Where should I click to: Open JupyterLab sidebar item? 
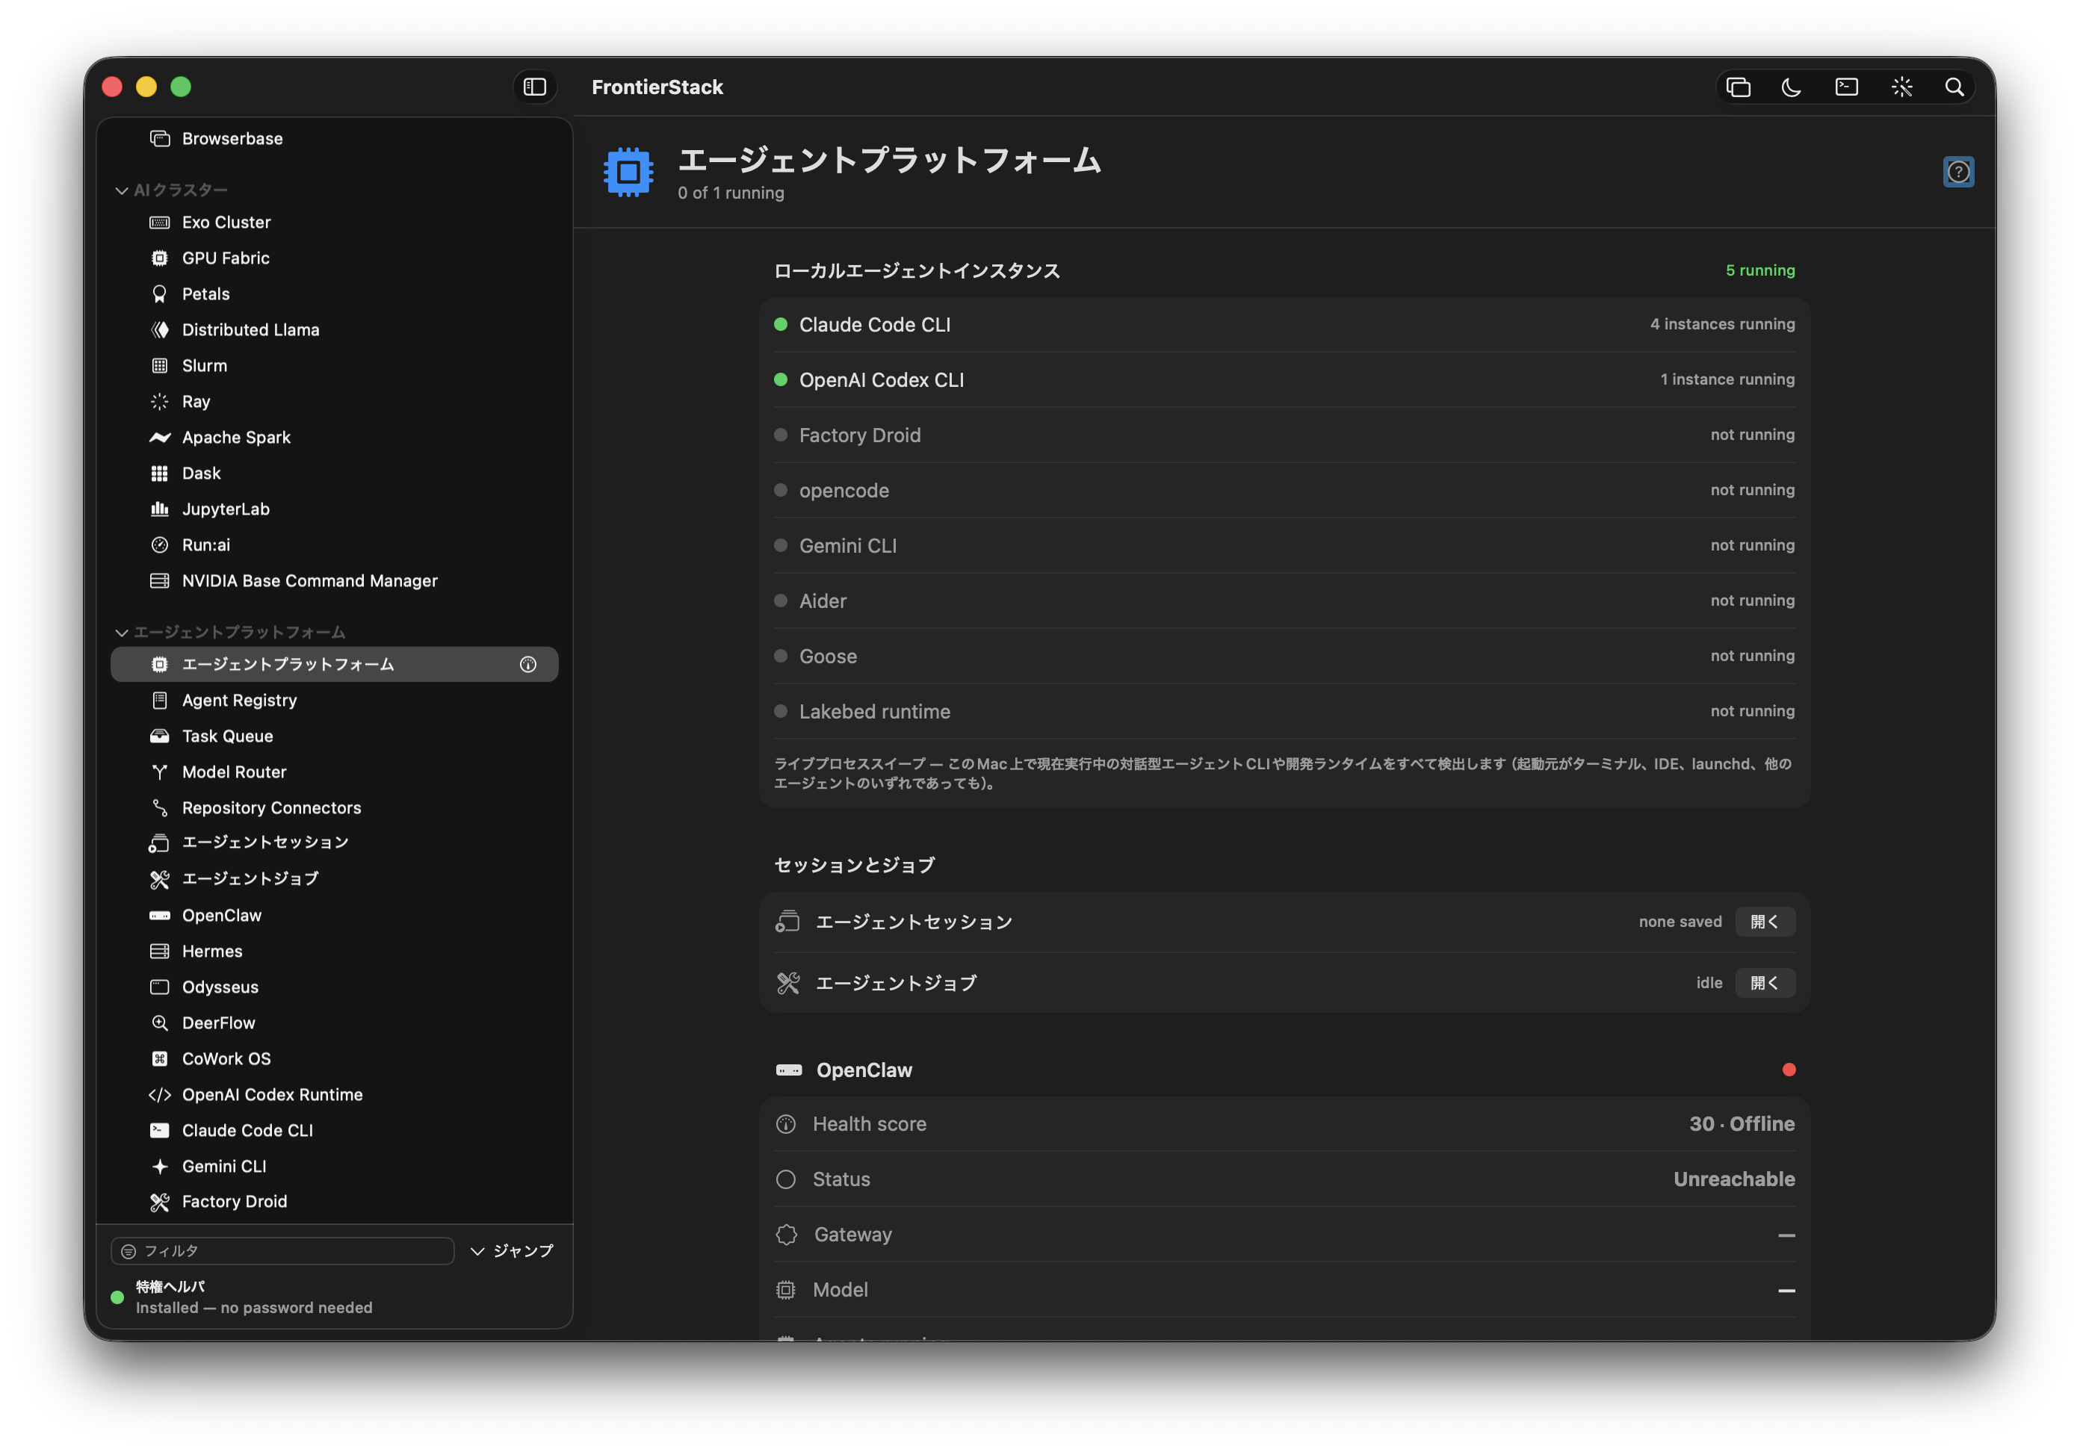coord(334,509)
